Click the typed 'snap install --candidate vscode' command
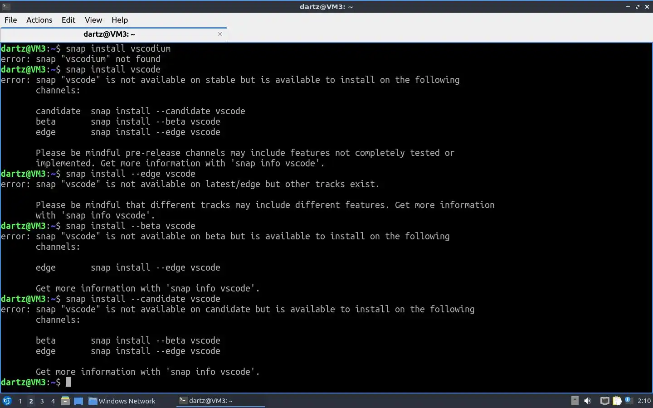The height and width of the screenshot is (408, 653). click(x=143, y=299)
